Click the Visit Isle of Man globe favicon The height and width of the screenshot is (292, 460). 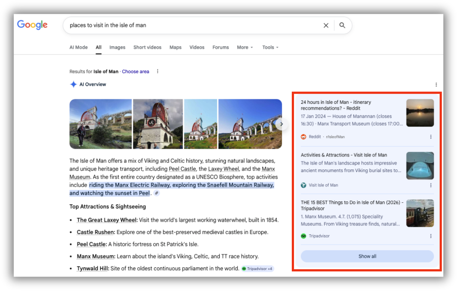tap(303, 184)
